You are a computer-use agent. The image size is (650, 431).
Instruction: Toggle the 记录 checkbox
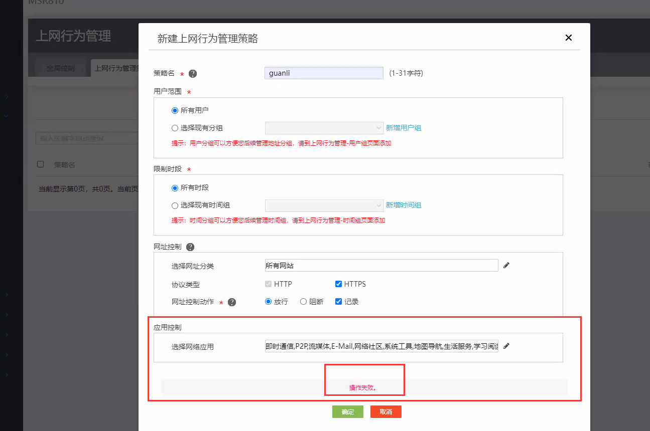tap(339, 302)
